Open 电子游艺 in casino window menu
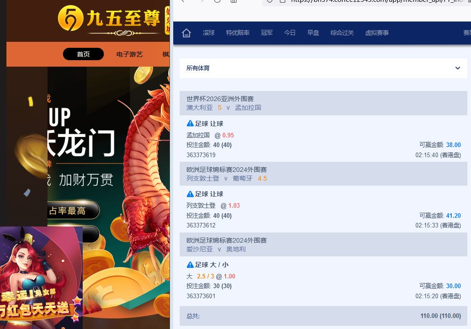Viewport: 471px width, 329px height. point(130,54)
